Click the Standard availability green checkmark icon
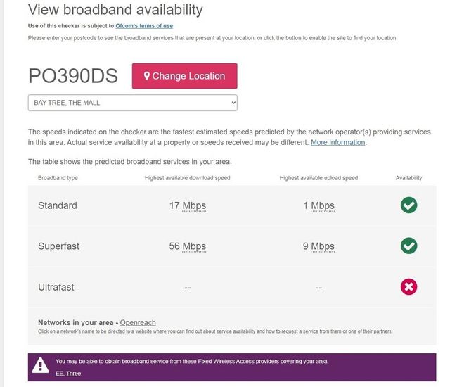The height and width of the screenshot is (387, 457). (x=408, y=205)
